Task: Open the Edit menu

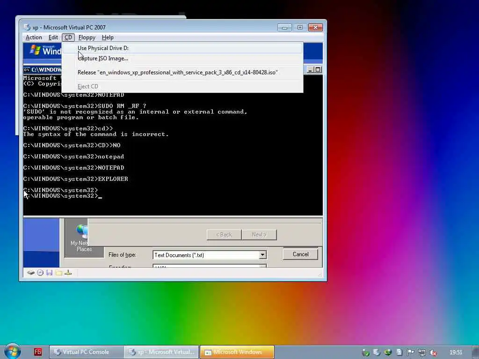Action: click(53, 37)
